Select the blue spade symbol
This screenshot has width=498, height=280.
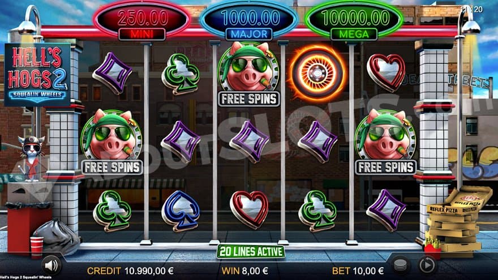pos(181,210)
